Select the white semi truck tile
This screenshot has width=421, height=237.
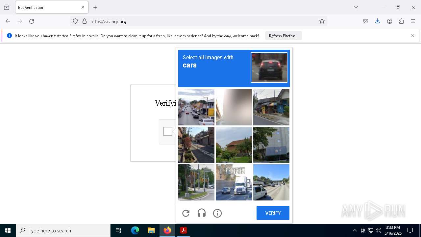tap(234, 182)
